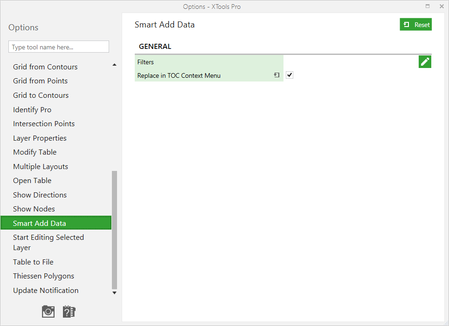The height and width of the screenshot is (326, 449).
Task: Open Update Notification options
Action: [46, 290]
